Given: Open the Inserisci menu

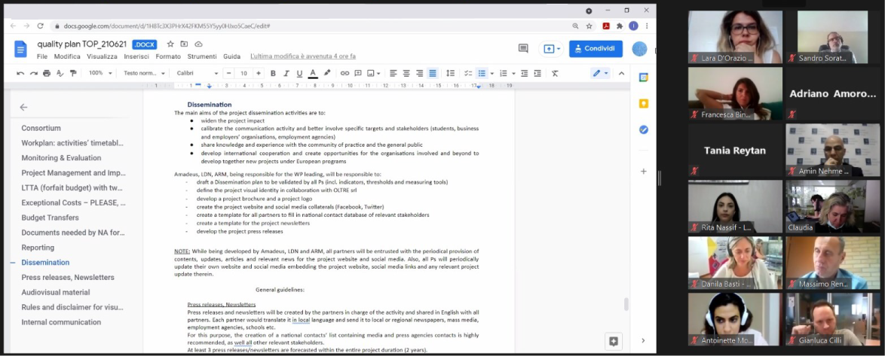Looking at the screenshot, I should tap(136, 56).
